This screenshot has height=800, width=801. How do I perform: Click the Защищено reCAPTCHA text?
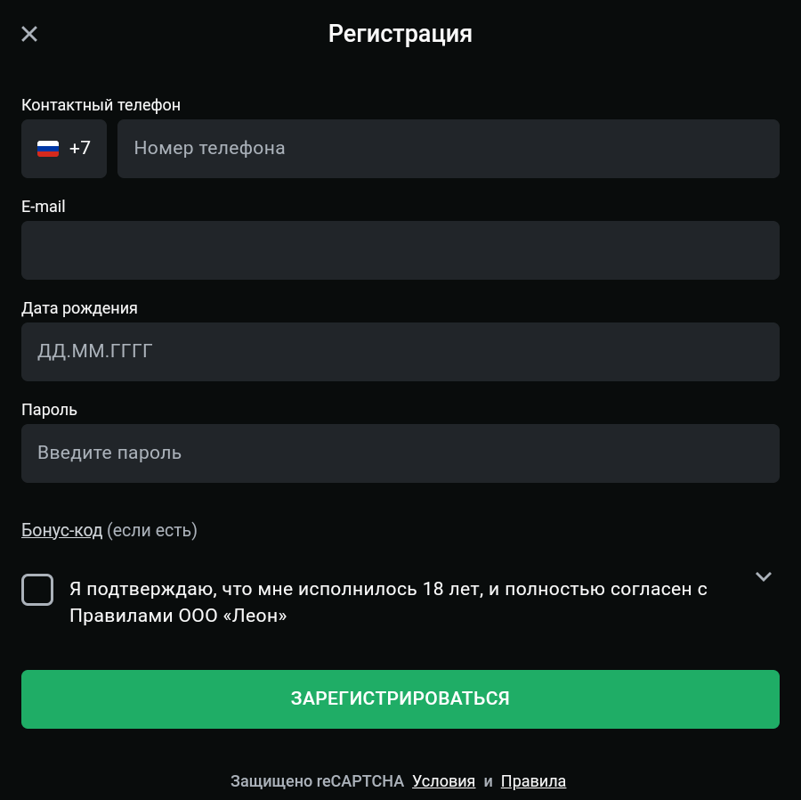coord(317,781)
